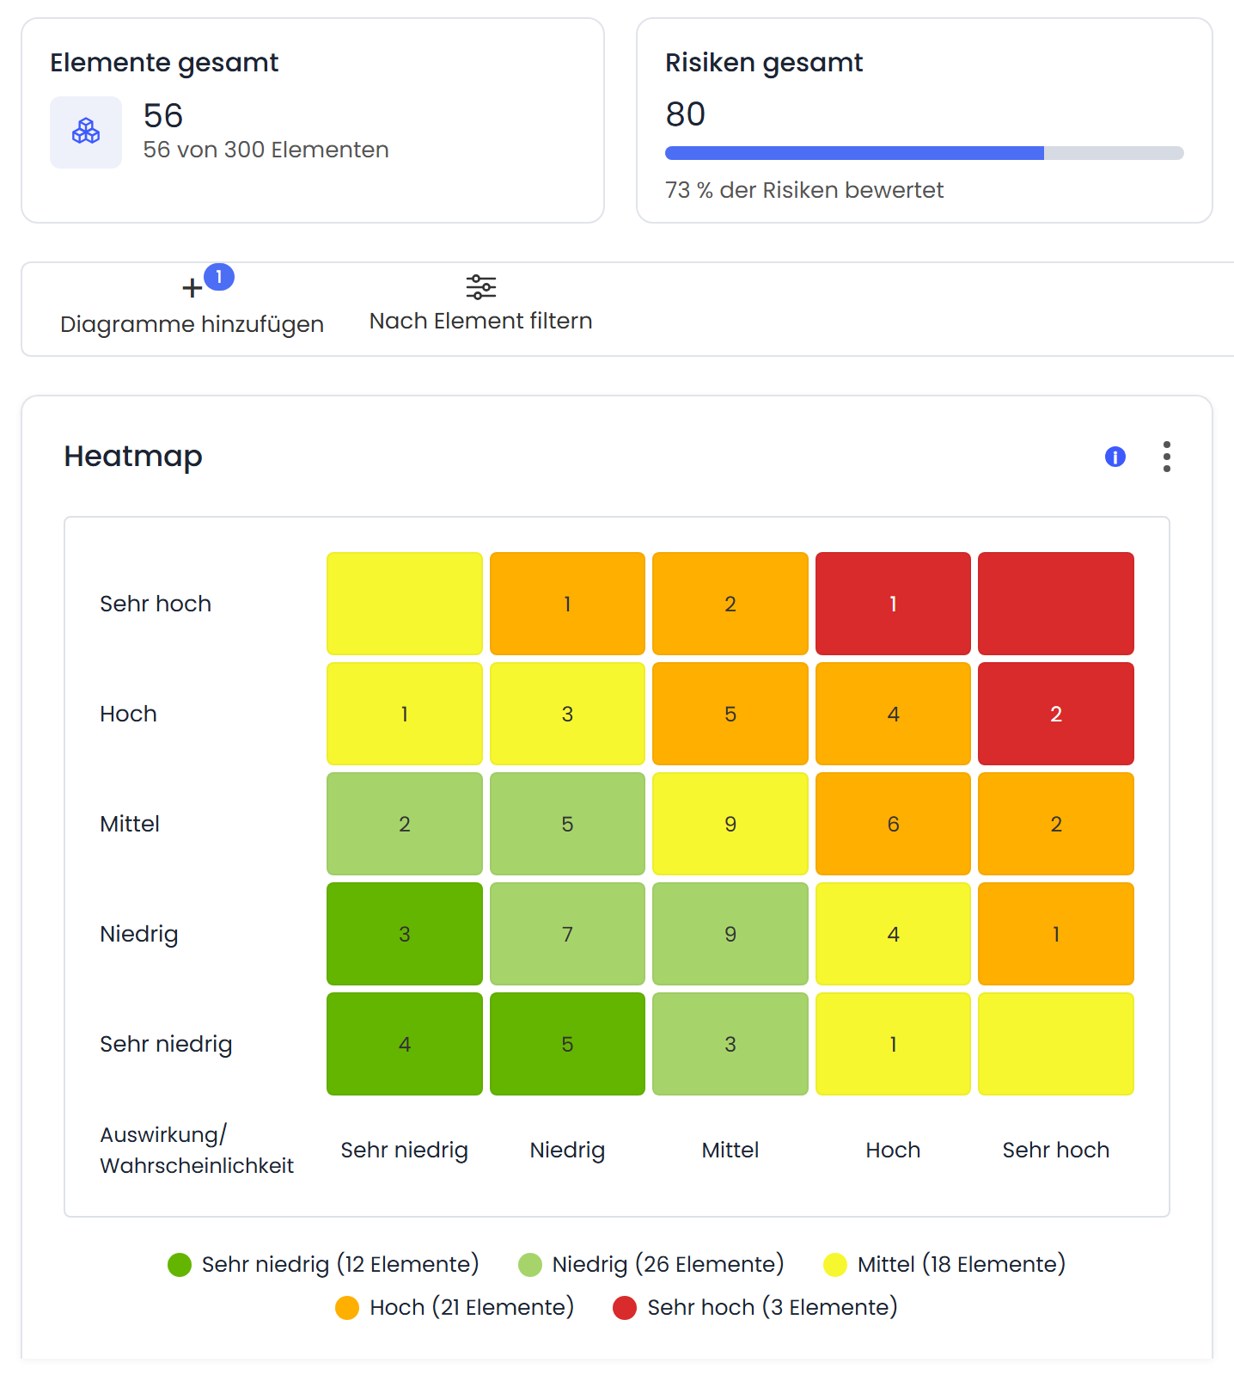
Task: Click the Risiken gesamt value 80
Action: (x=686, y=114)
